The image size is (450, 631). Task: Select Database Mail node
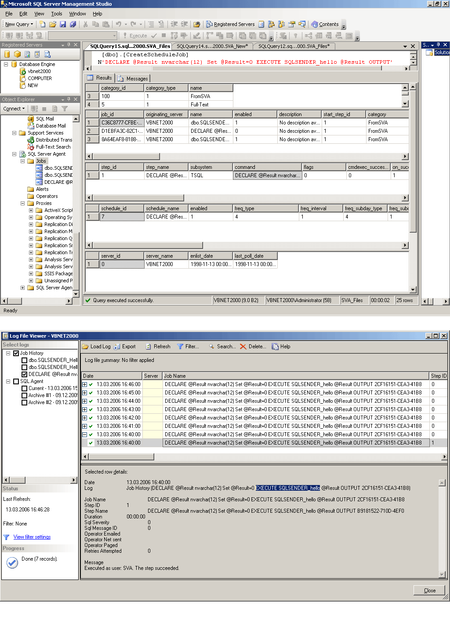pyautogui.click(x=51, y=126)
